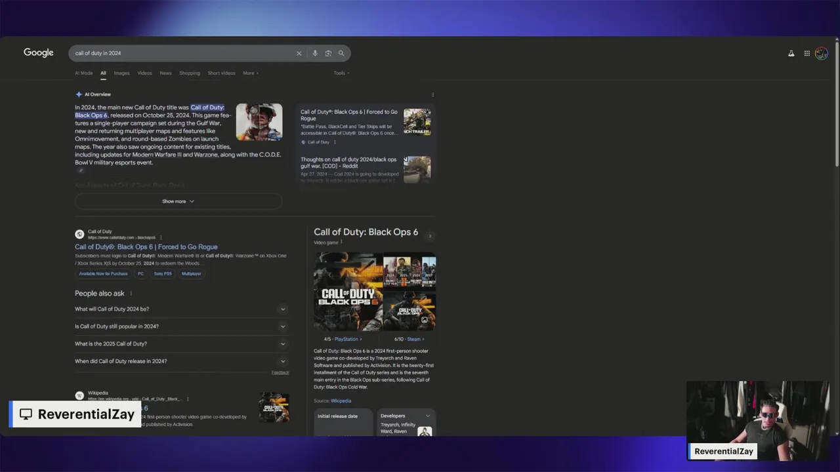The image size is (840, 472).
Task: Click Call of Duty site favicon in first result
Action: (79, 234)
